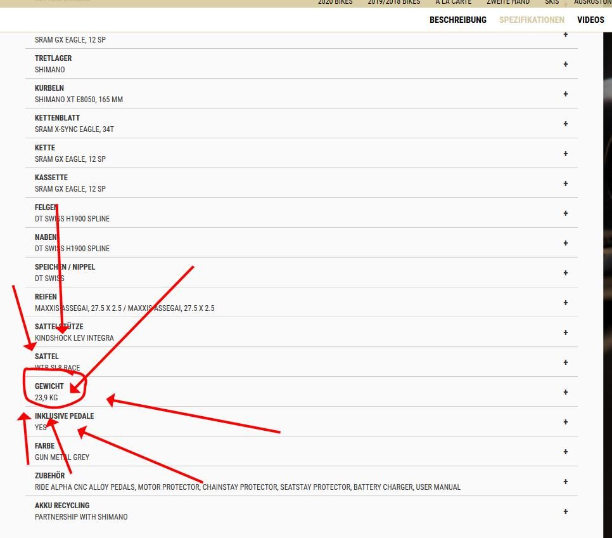Expand the Sattel specification row
The height and width of the screenshot is (538, 612).
click(x=565, y=362)
